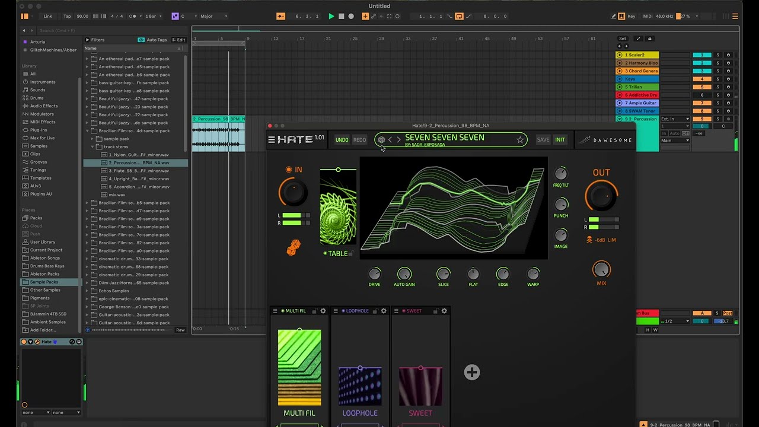The image size is (759, 427).
Task: Click the INIT preset button
Action: pyautogui.click(x=560, y=140)
